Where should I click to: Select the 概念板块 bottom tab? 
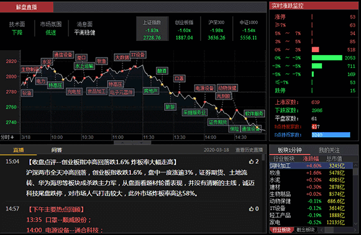pos(305,229)
